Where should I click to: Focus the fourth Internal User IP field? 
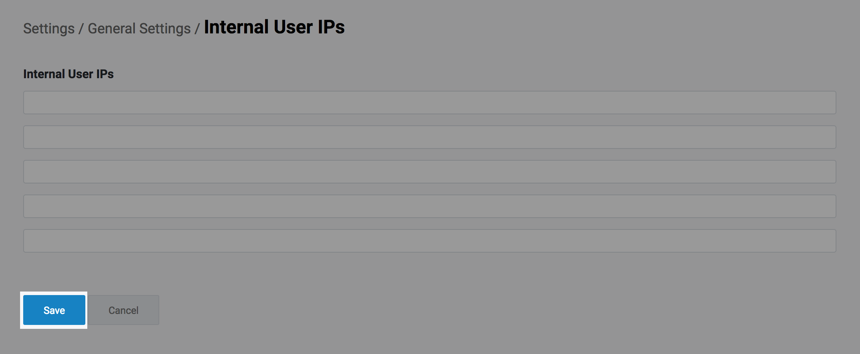(429, 206)
